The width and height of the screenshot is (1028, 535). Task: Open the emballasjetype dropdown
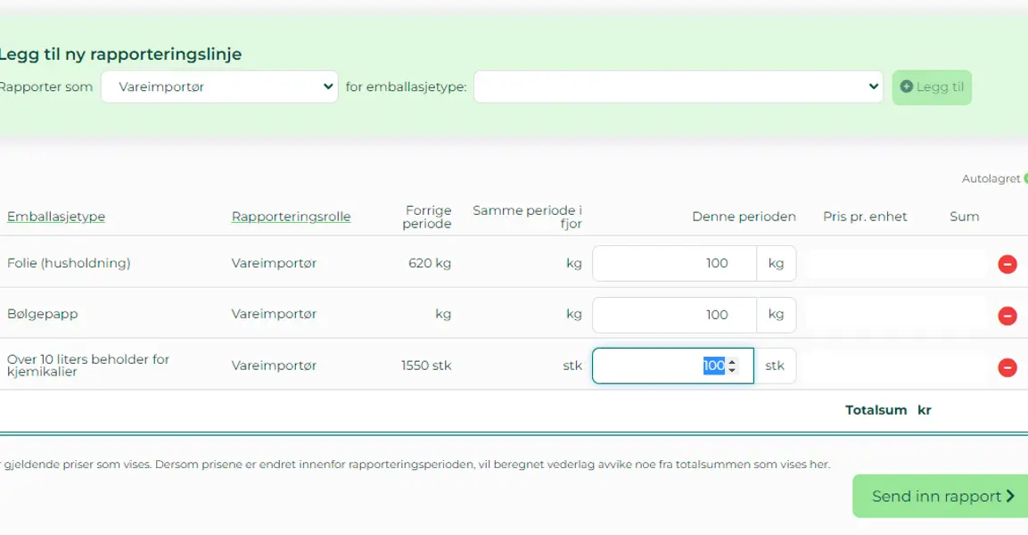(x=678, y=86)
